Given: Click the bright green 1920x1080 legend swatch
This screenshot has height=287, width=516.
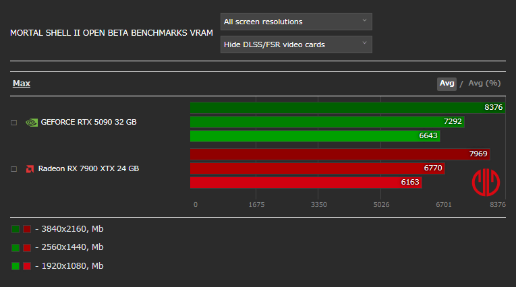Looking at the screenshot, I should [x=16, y=266].
